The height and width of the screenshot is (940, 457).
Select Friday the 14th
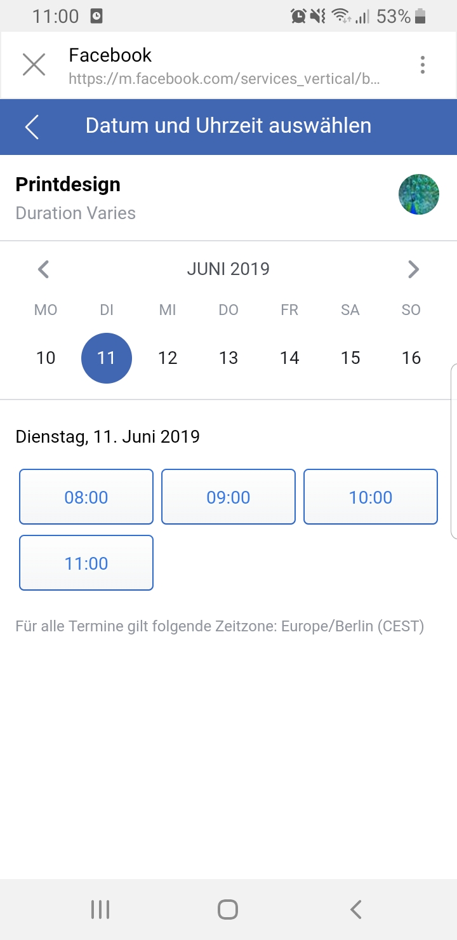289,358
